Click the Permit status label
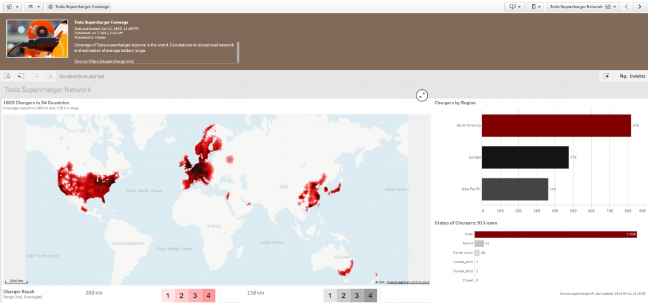Image resolution: width=648 pixels, height=303 pixels. tap(468, 244)
